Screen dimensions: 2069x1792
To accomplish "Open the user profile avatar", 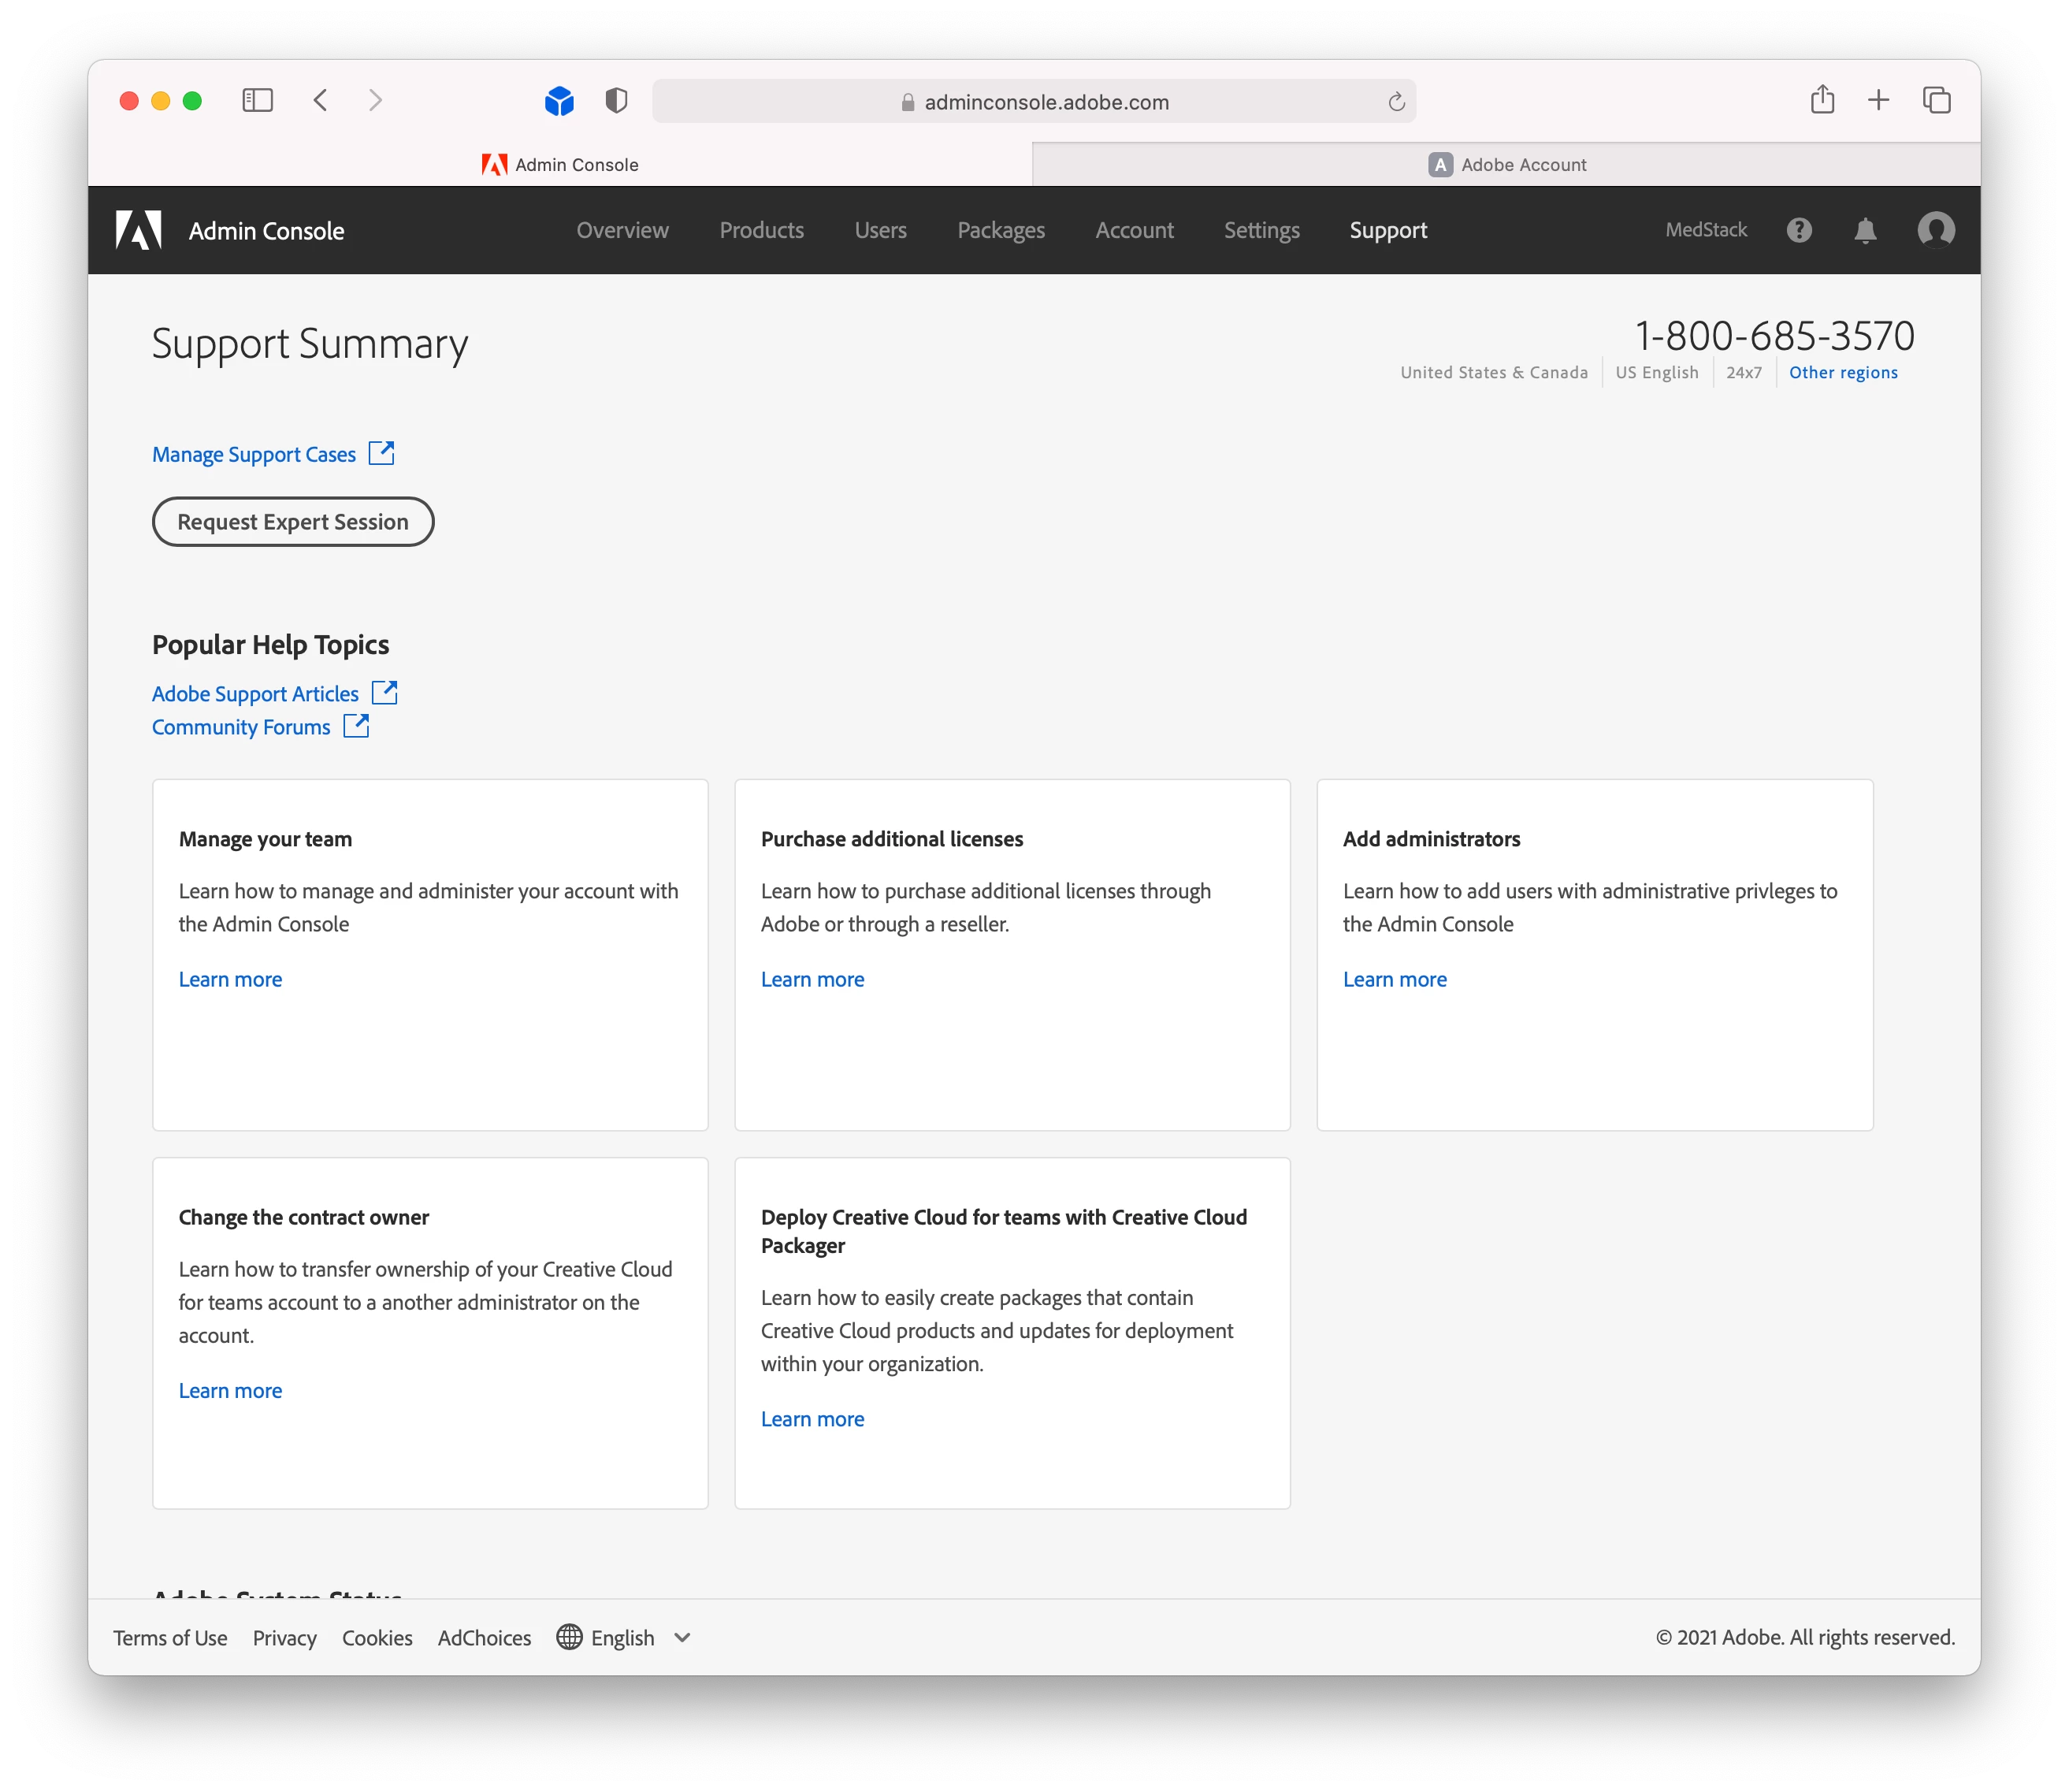I will tap(1935, 230).
